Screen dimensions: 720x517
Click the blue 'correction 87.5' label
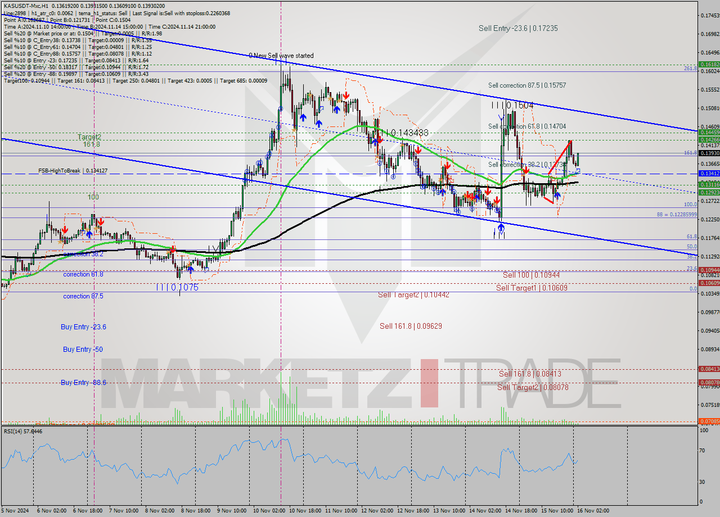(x=83, y=296)
